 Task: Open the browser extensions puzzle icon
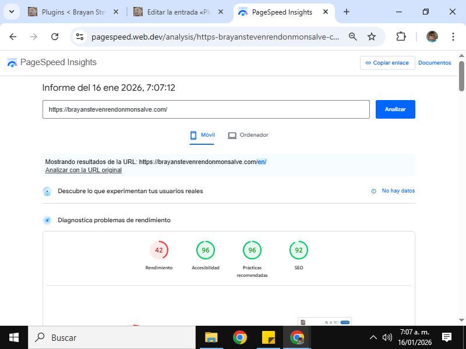401,37
